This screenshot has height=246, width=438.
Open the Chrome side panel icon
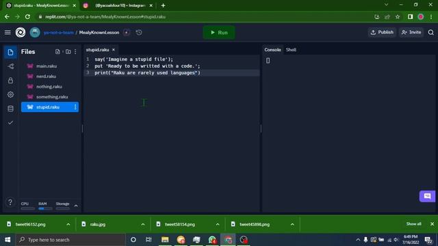(410, 16)
